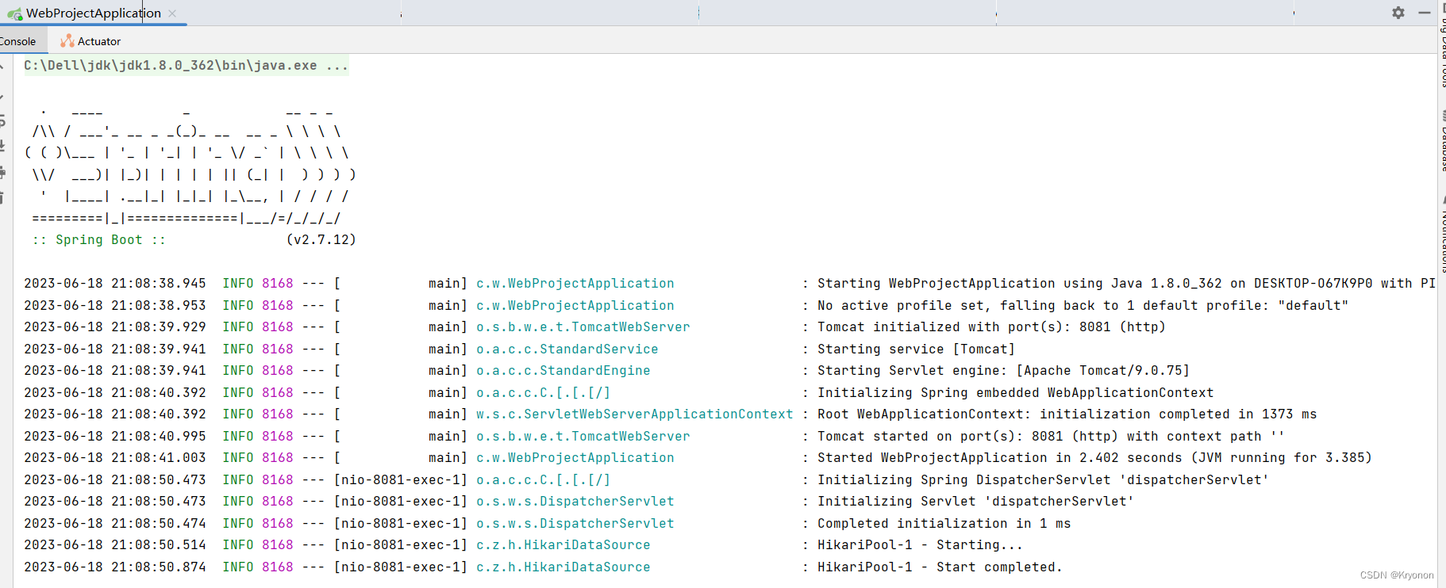Image resolution: width=1446 pixels, height=588 pixels.
Task: Click w.s.c.ServletWebServerApplicationContext logger name
Action: 635,414
